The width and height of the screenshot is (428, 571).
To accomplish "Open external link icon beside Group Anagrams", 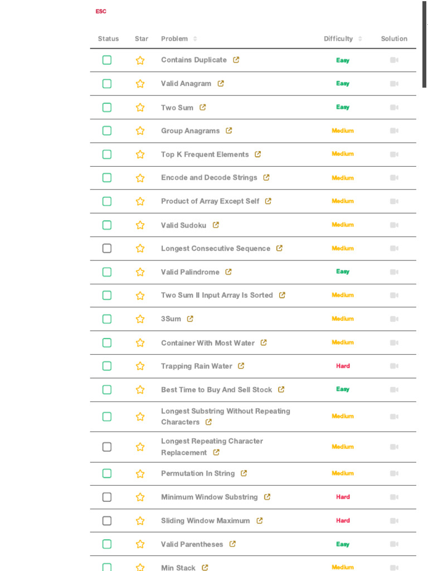I will 229,131.
